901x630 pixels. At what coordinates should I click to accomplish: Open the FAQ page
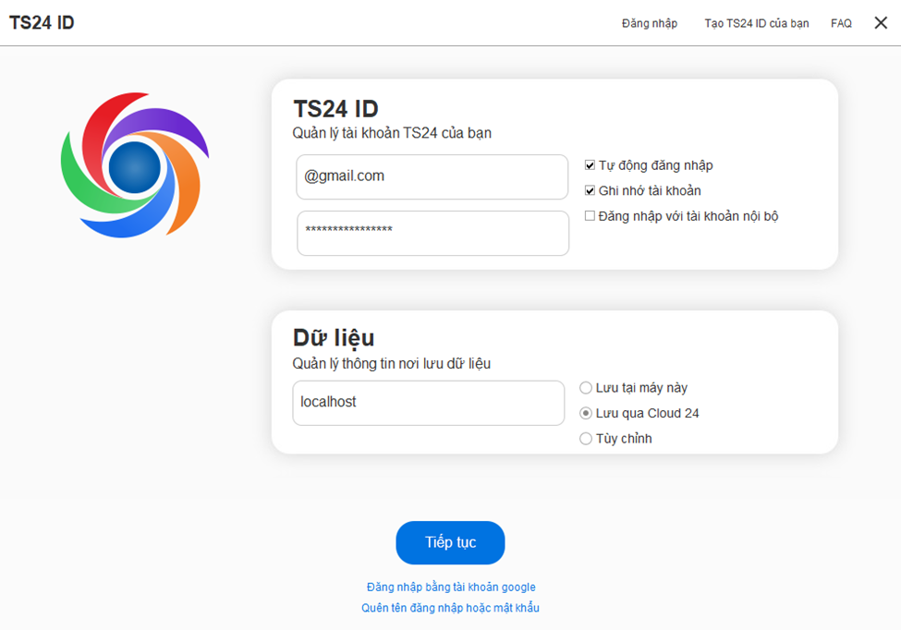click(x=841, y=22)
